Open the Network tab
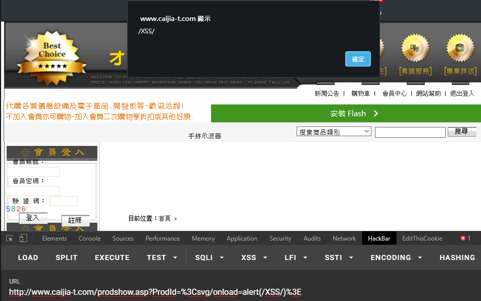 pos(344,239)
